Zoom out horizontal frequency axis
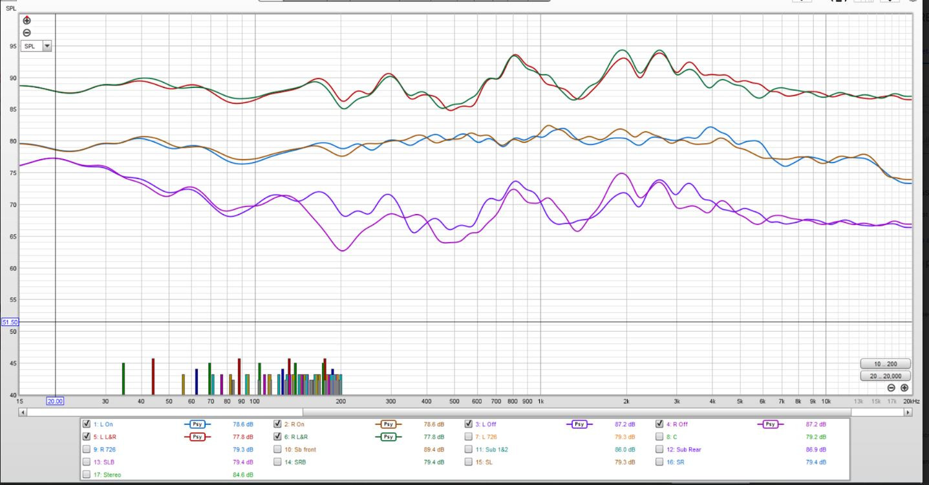The width and height of the screenshot is (929, 485). [x=891, y=388]
